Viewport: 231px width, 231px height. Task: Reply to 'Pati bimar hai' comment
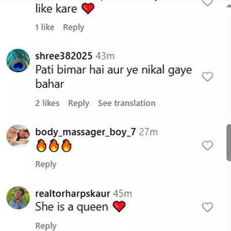click(x=79, y=103)
